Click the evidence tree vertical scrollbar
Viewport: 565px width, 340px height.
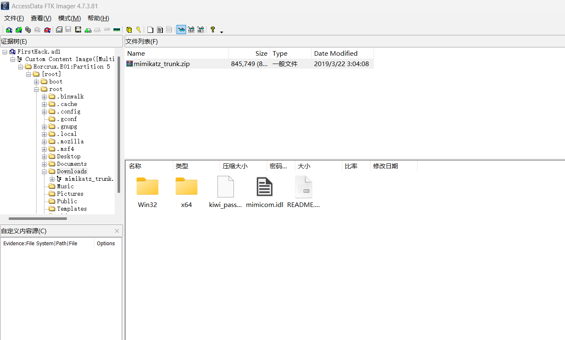click(x=119, y=125)
